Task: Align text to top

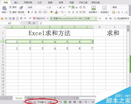Action: (69, 7)
